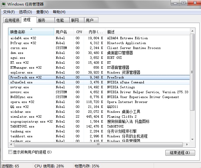Image resolution: width=201 pixels, height=168 pixels.
Task: Sort by 映像名称 column header
Action: pyautogui.click(x=31, y=32)
